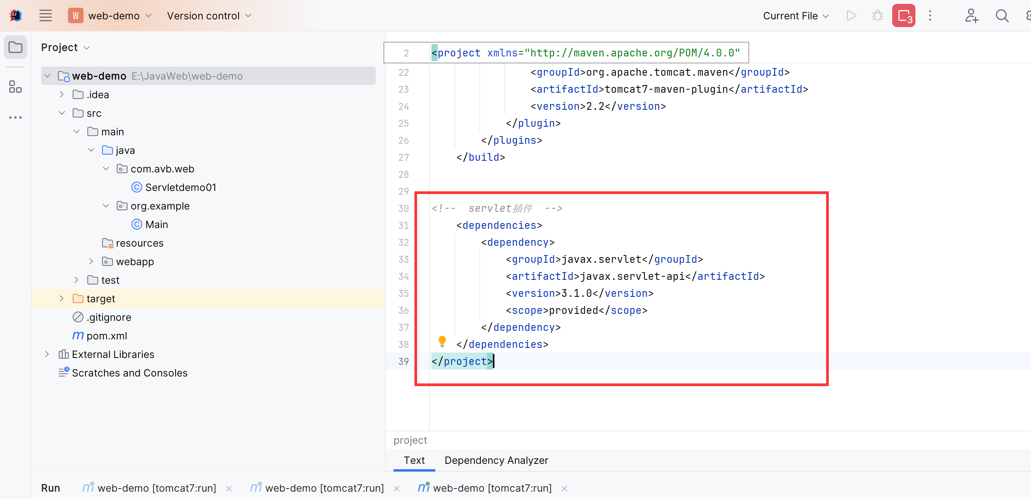Click the Code With Me add-user icon
Viewport: 1031px width, 499px height.
pos(971,15)
